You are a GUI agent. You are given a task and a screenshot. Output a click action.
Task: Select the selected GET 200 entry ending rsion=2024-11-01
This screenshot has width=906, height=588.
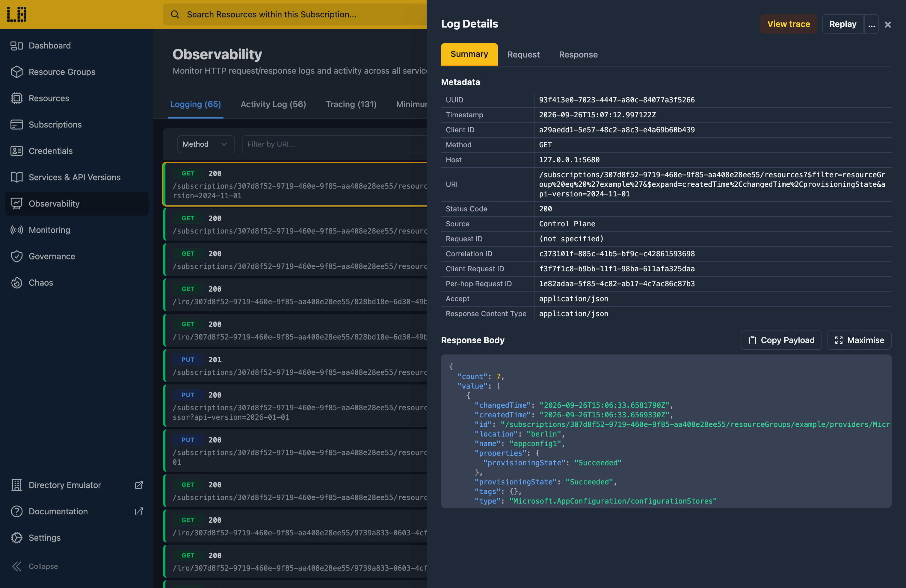pos(295,184)
